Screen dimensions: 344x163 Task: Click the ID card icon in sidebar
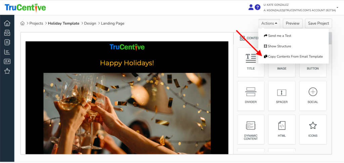(x=7, y=62)
